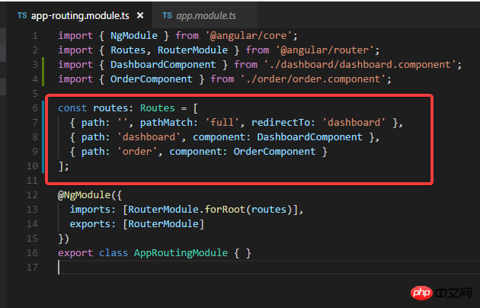Click the '@angular/router' string
480x308 pixels.
click(x=325, y=50)
